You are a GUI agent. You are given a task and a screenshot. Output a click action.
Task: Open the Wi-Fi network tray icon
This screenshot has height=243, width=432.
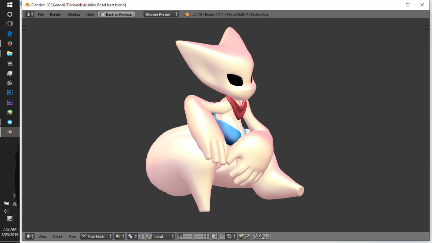click(15, 204)
